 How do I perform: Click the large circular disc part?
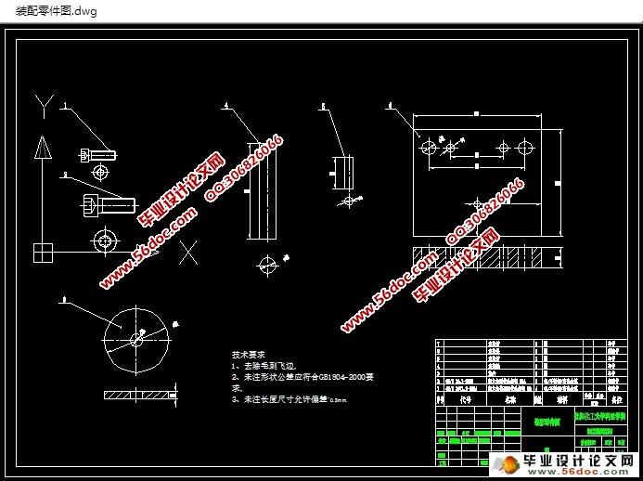(139, 339)
